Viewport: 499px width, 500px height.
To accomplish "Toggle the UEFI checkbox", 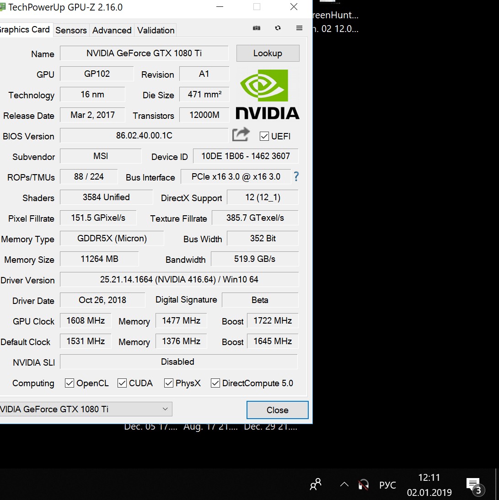I will (264, 136).
